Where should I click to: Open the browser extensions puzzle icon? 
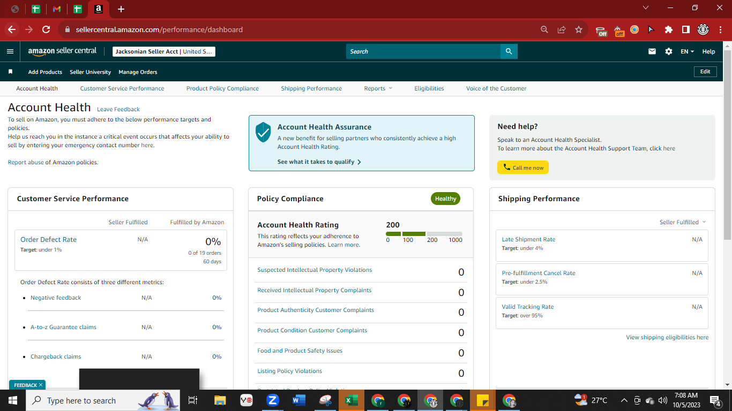tap(669, 29)
